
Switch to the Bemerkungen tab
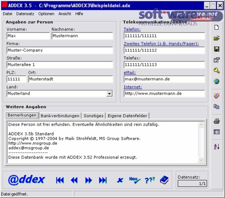tap(22, 115)
